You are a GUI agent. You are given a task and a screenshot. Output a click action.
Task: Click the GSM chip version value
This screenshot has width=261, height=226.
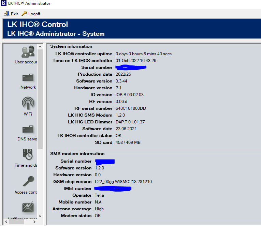(123, 182)
